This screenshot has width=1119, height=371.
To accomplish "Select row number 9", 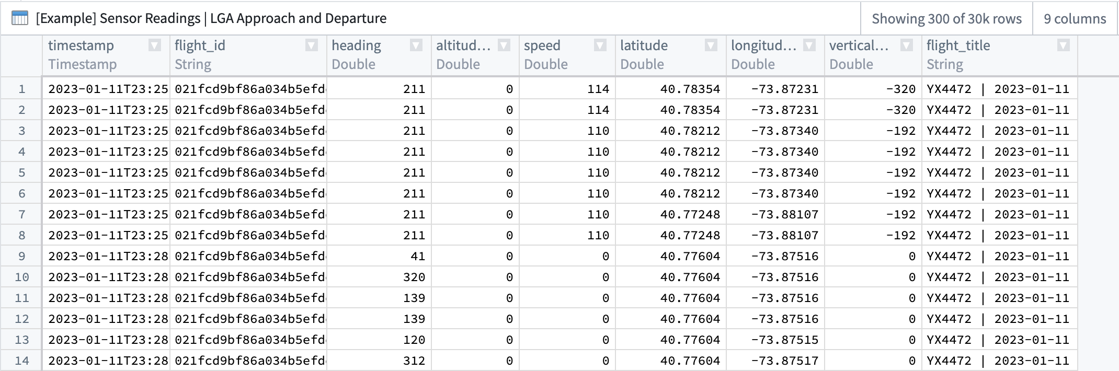I will coord(21,256).
